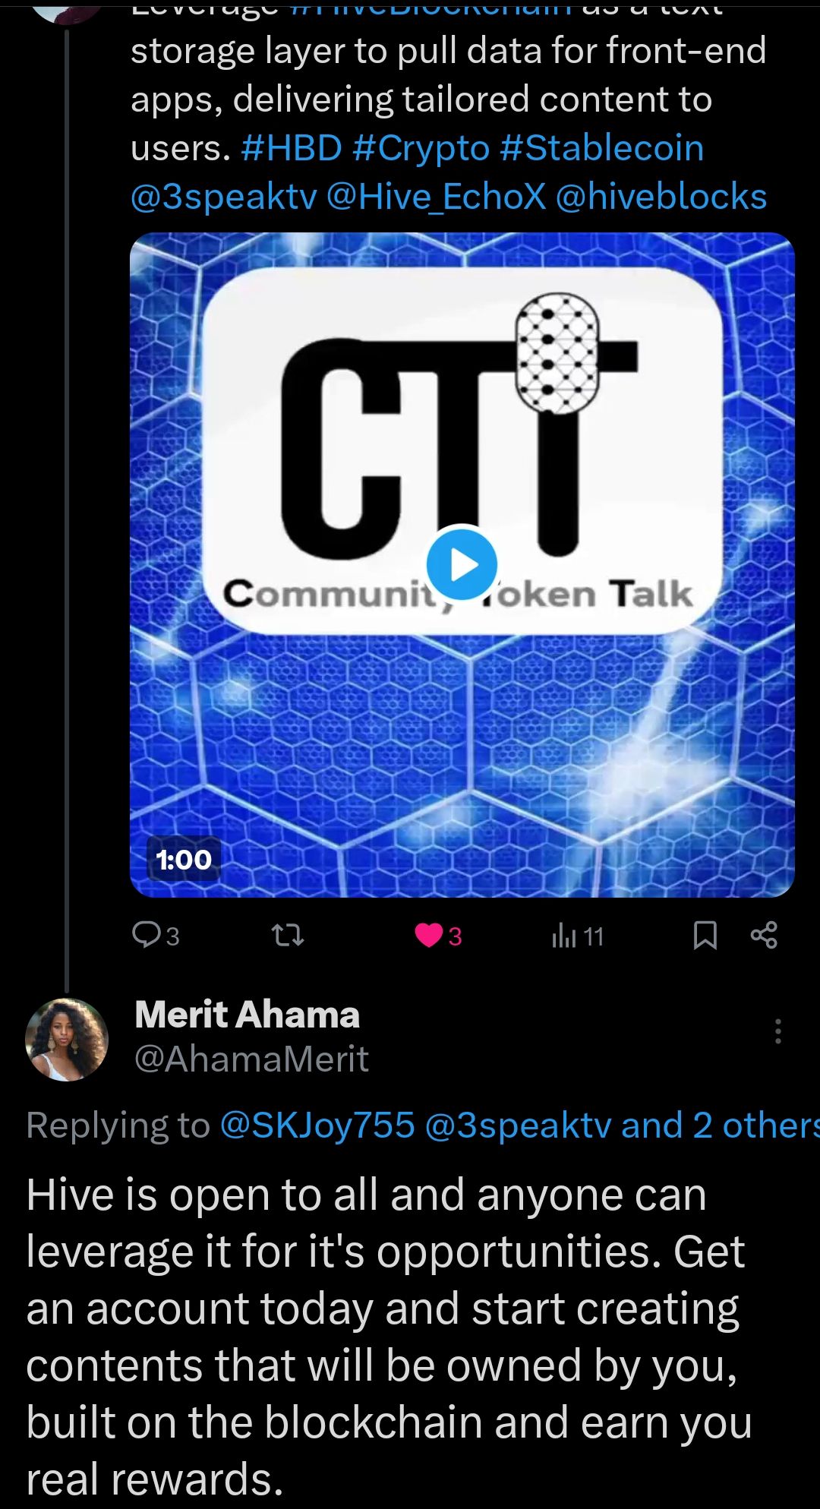Open replies via comment bubble icon

[144, 935]
